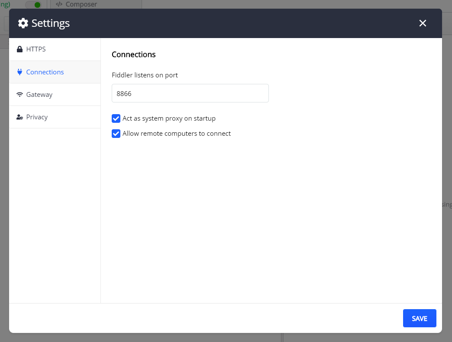This screenshot has height=342, width=452.
Task: Click the gear icon in Settings header
Action: [x=23, y=23]
